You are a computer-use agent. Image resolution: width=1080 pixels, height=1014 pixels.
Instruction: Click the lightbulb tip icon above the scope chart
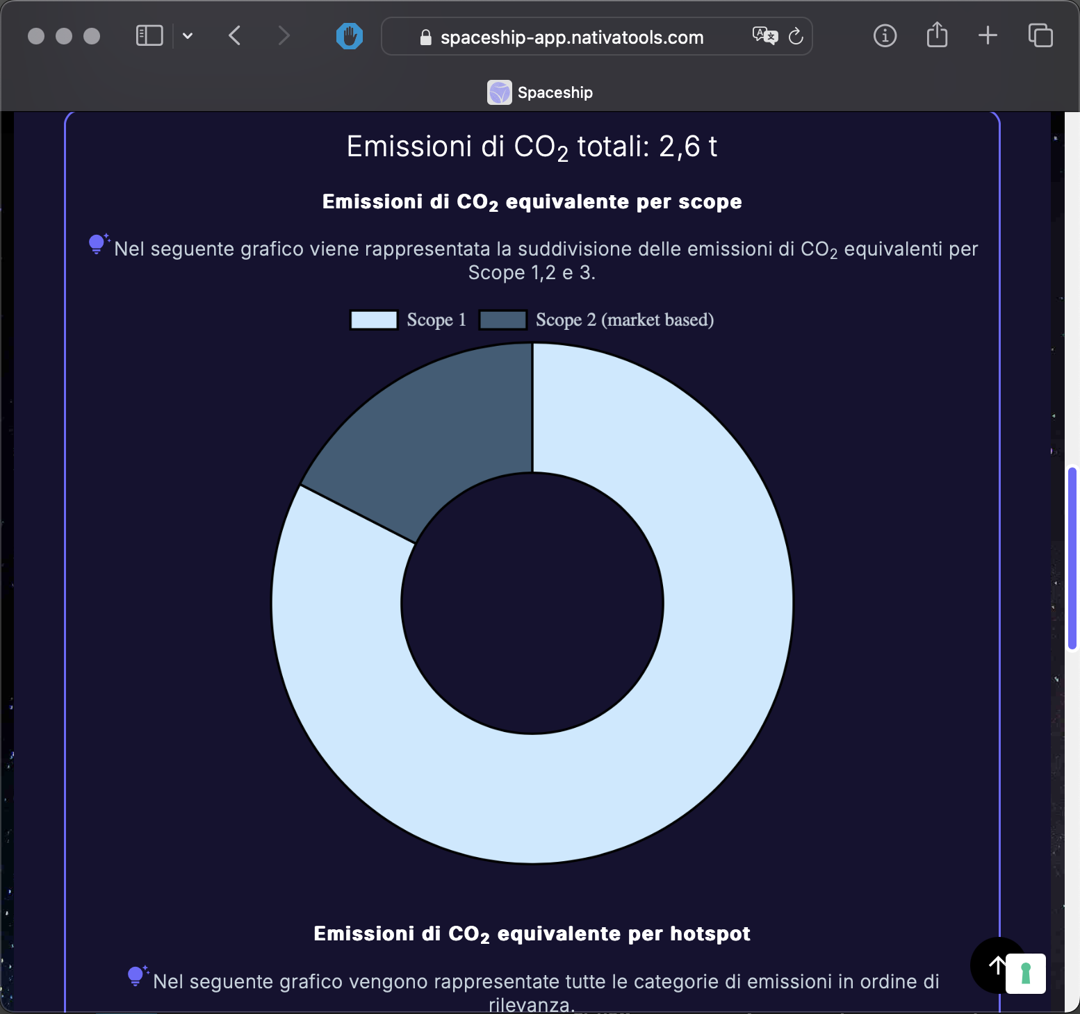click(99, 244)
